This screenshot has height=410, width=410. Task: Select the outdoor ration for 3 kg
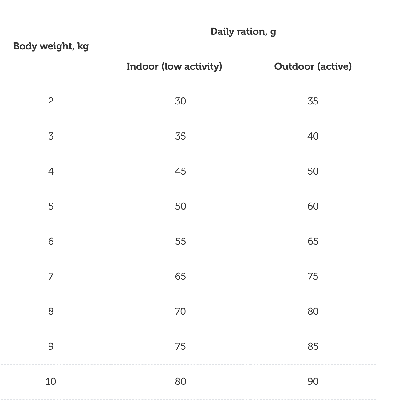tap(313, 136)
